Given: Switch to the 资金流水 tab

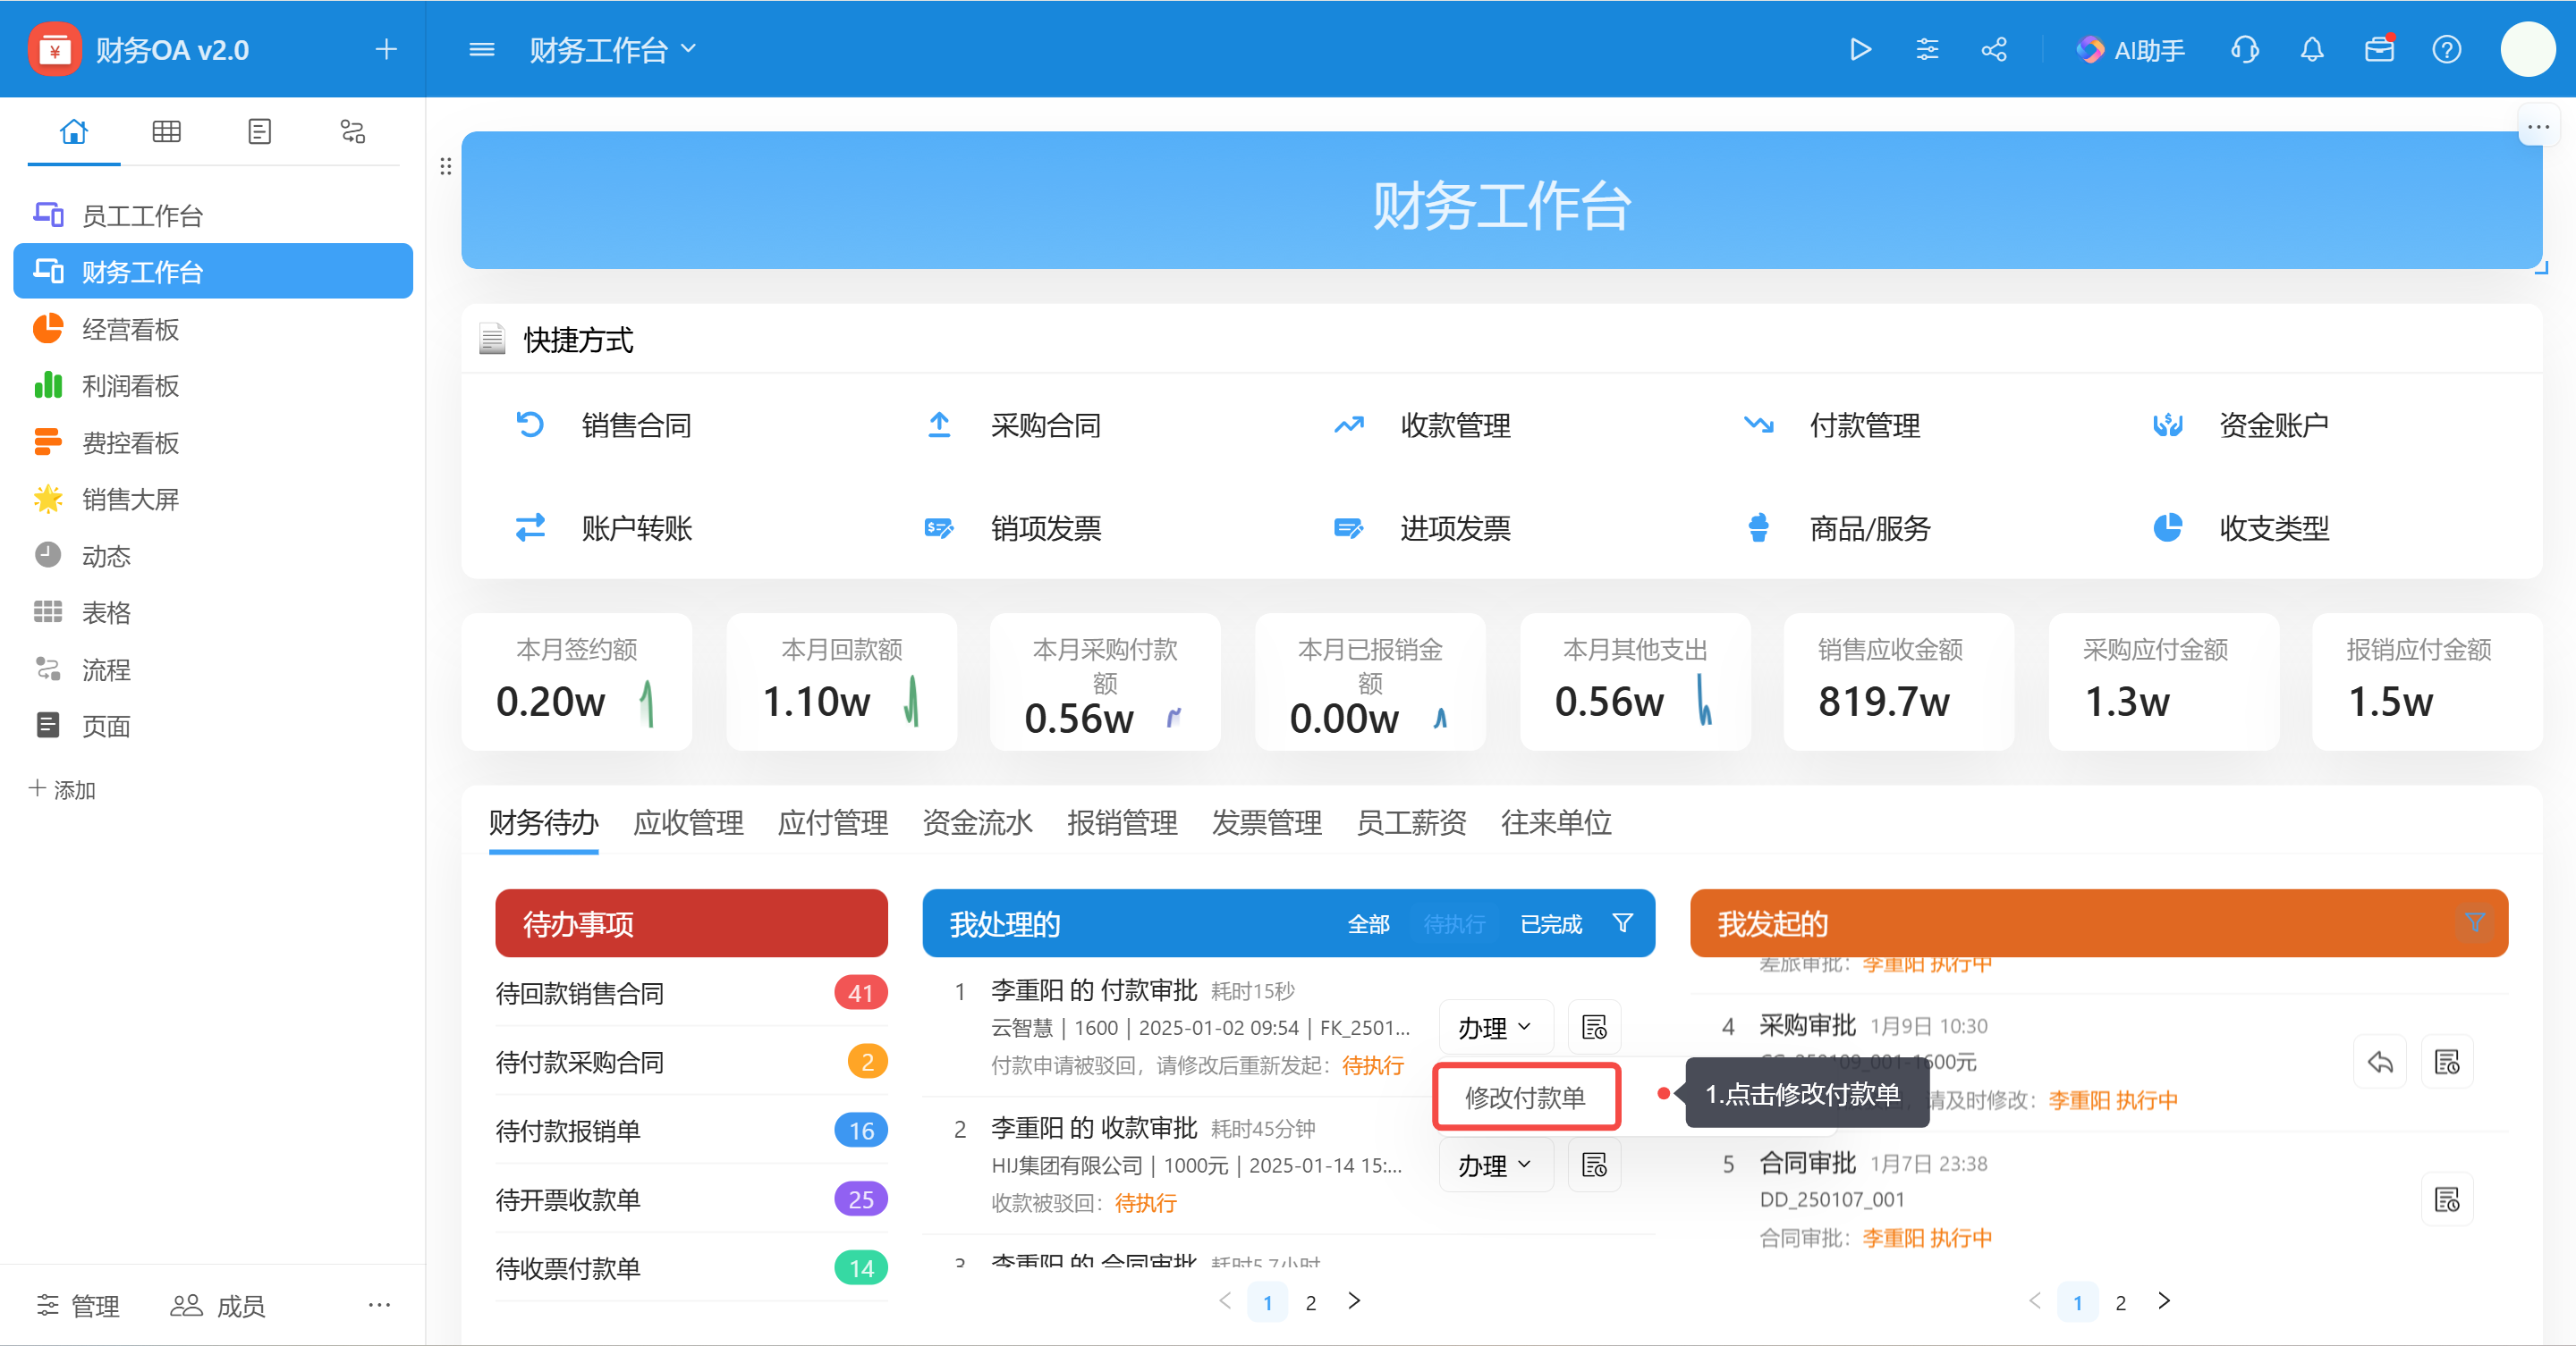Looking at the screenshot, I should click(977, 822).
